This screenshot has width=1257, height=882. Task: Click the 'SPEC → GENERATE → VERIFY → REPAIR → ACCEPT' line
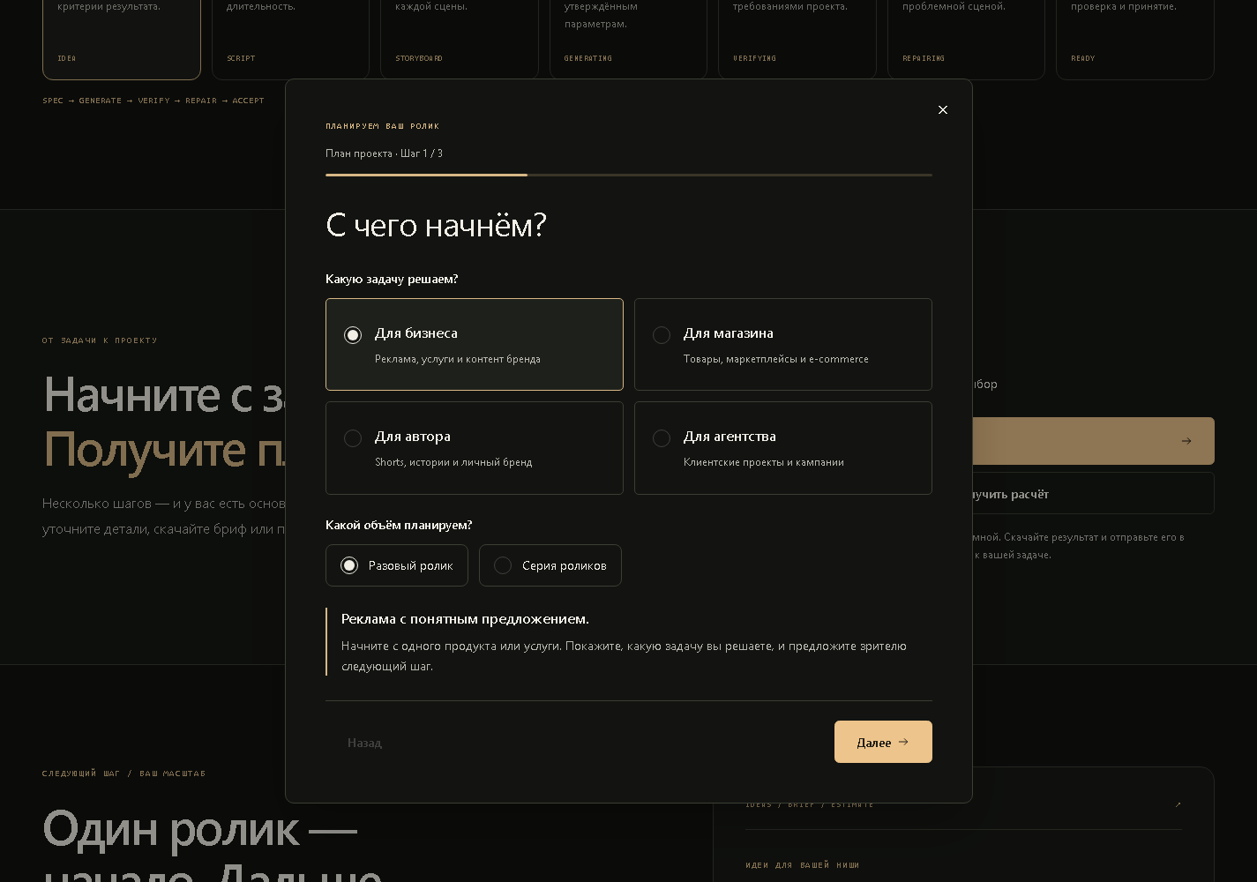[153, 101]
